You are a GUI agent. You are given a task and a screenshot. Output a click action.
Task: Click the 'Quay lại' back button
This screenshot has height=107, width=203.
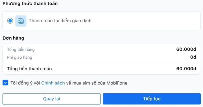pos(52,99)
